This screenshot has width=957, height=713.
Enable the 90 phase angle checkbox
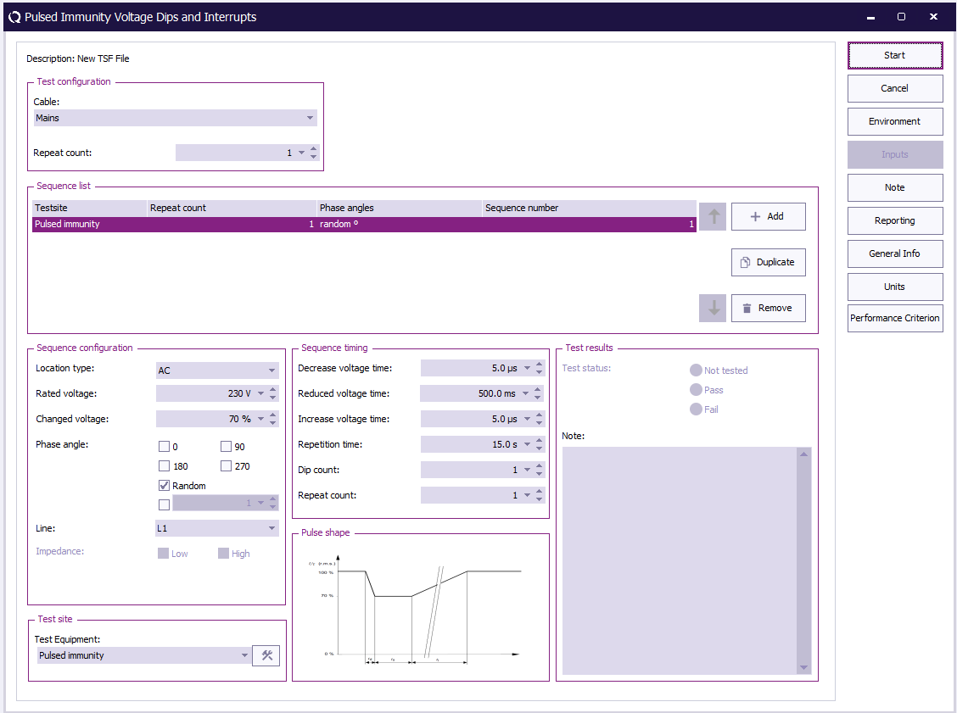point(227,447)
